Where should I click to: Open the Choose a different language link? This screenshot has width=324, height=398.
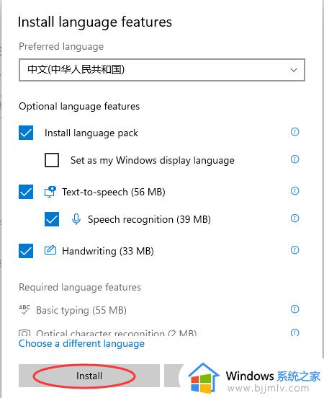(x=81, y=344)
